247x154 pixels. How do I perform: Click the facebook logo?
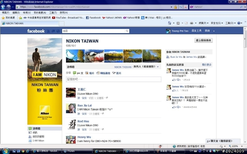coord(36,31)
